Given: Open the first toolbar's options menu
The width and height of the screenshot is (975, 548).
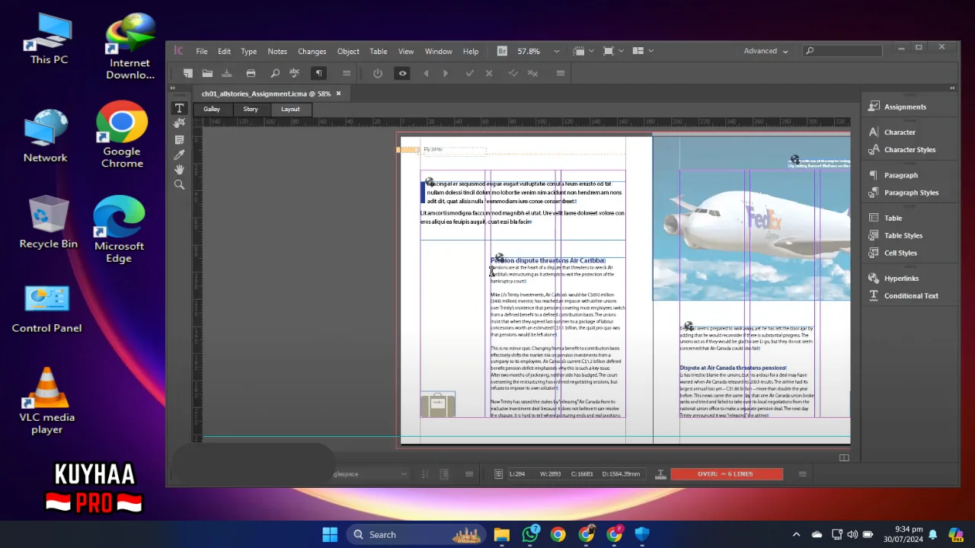Looking at the screenshot, I should point(347,73).
